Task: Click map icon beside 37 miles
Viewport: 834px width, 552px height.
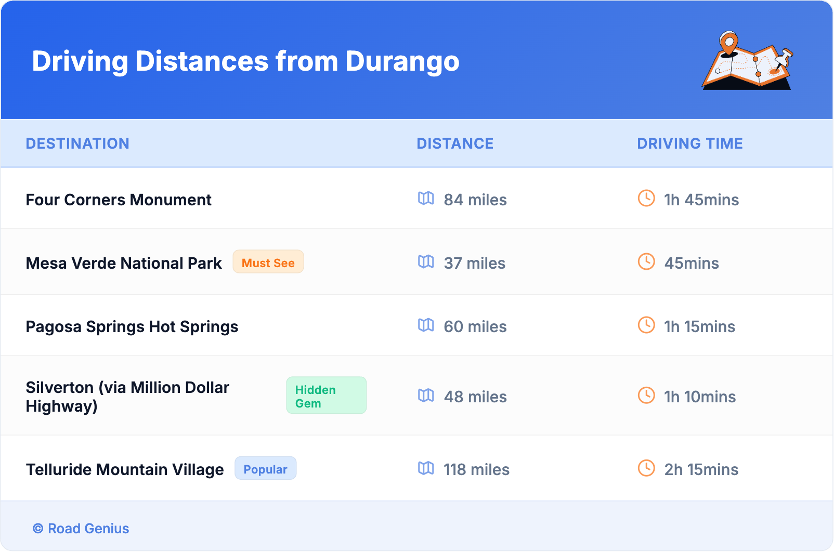Action: tap(426, 262)
